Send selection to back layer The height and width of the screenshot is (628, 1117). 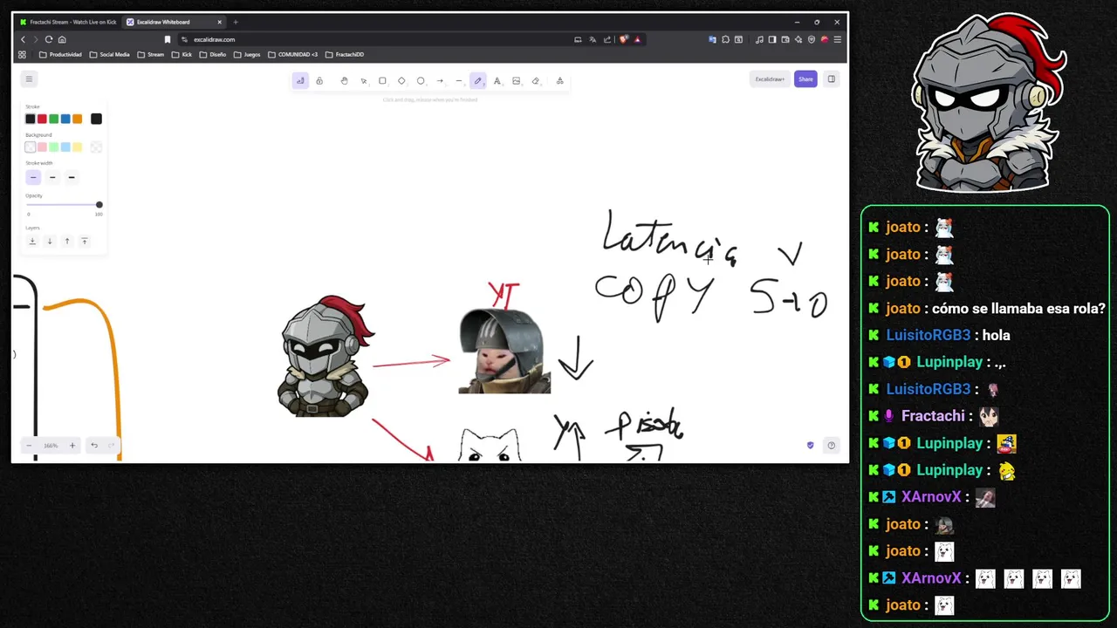[32, 241]
